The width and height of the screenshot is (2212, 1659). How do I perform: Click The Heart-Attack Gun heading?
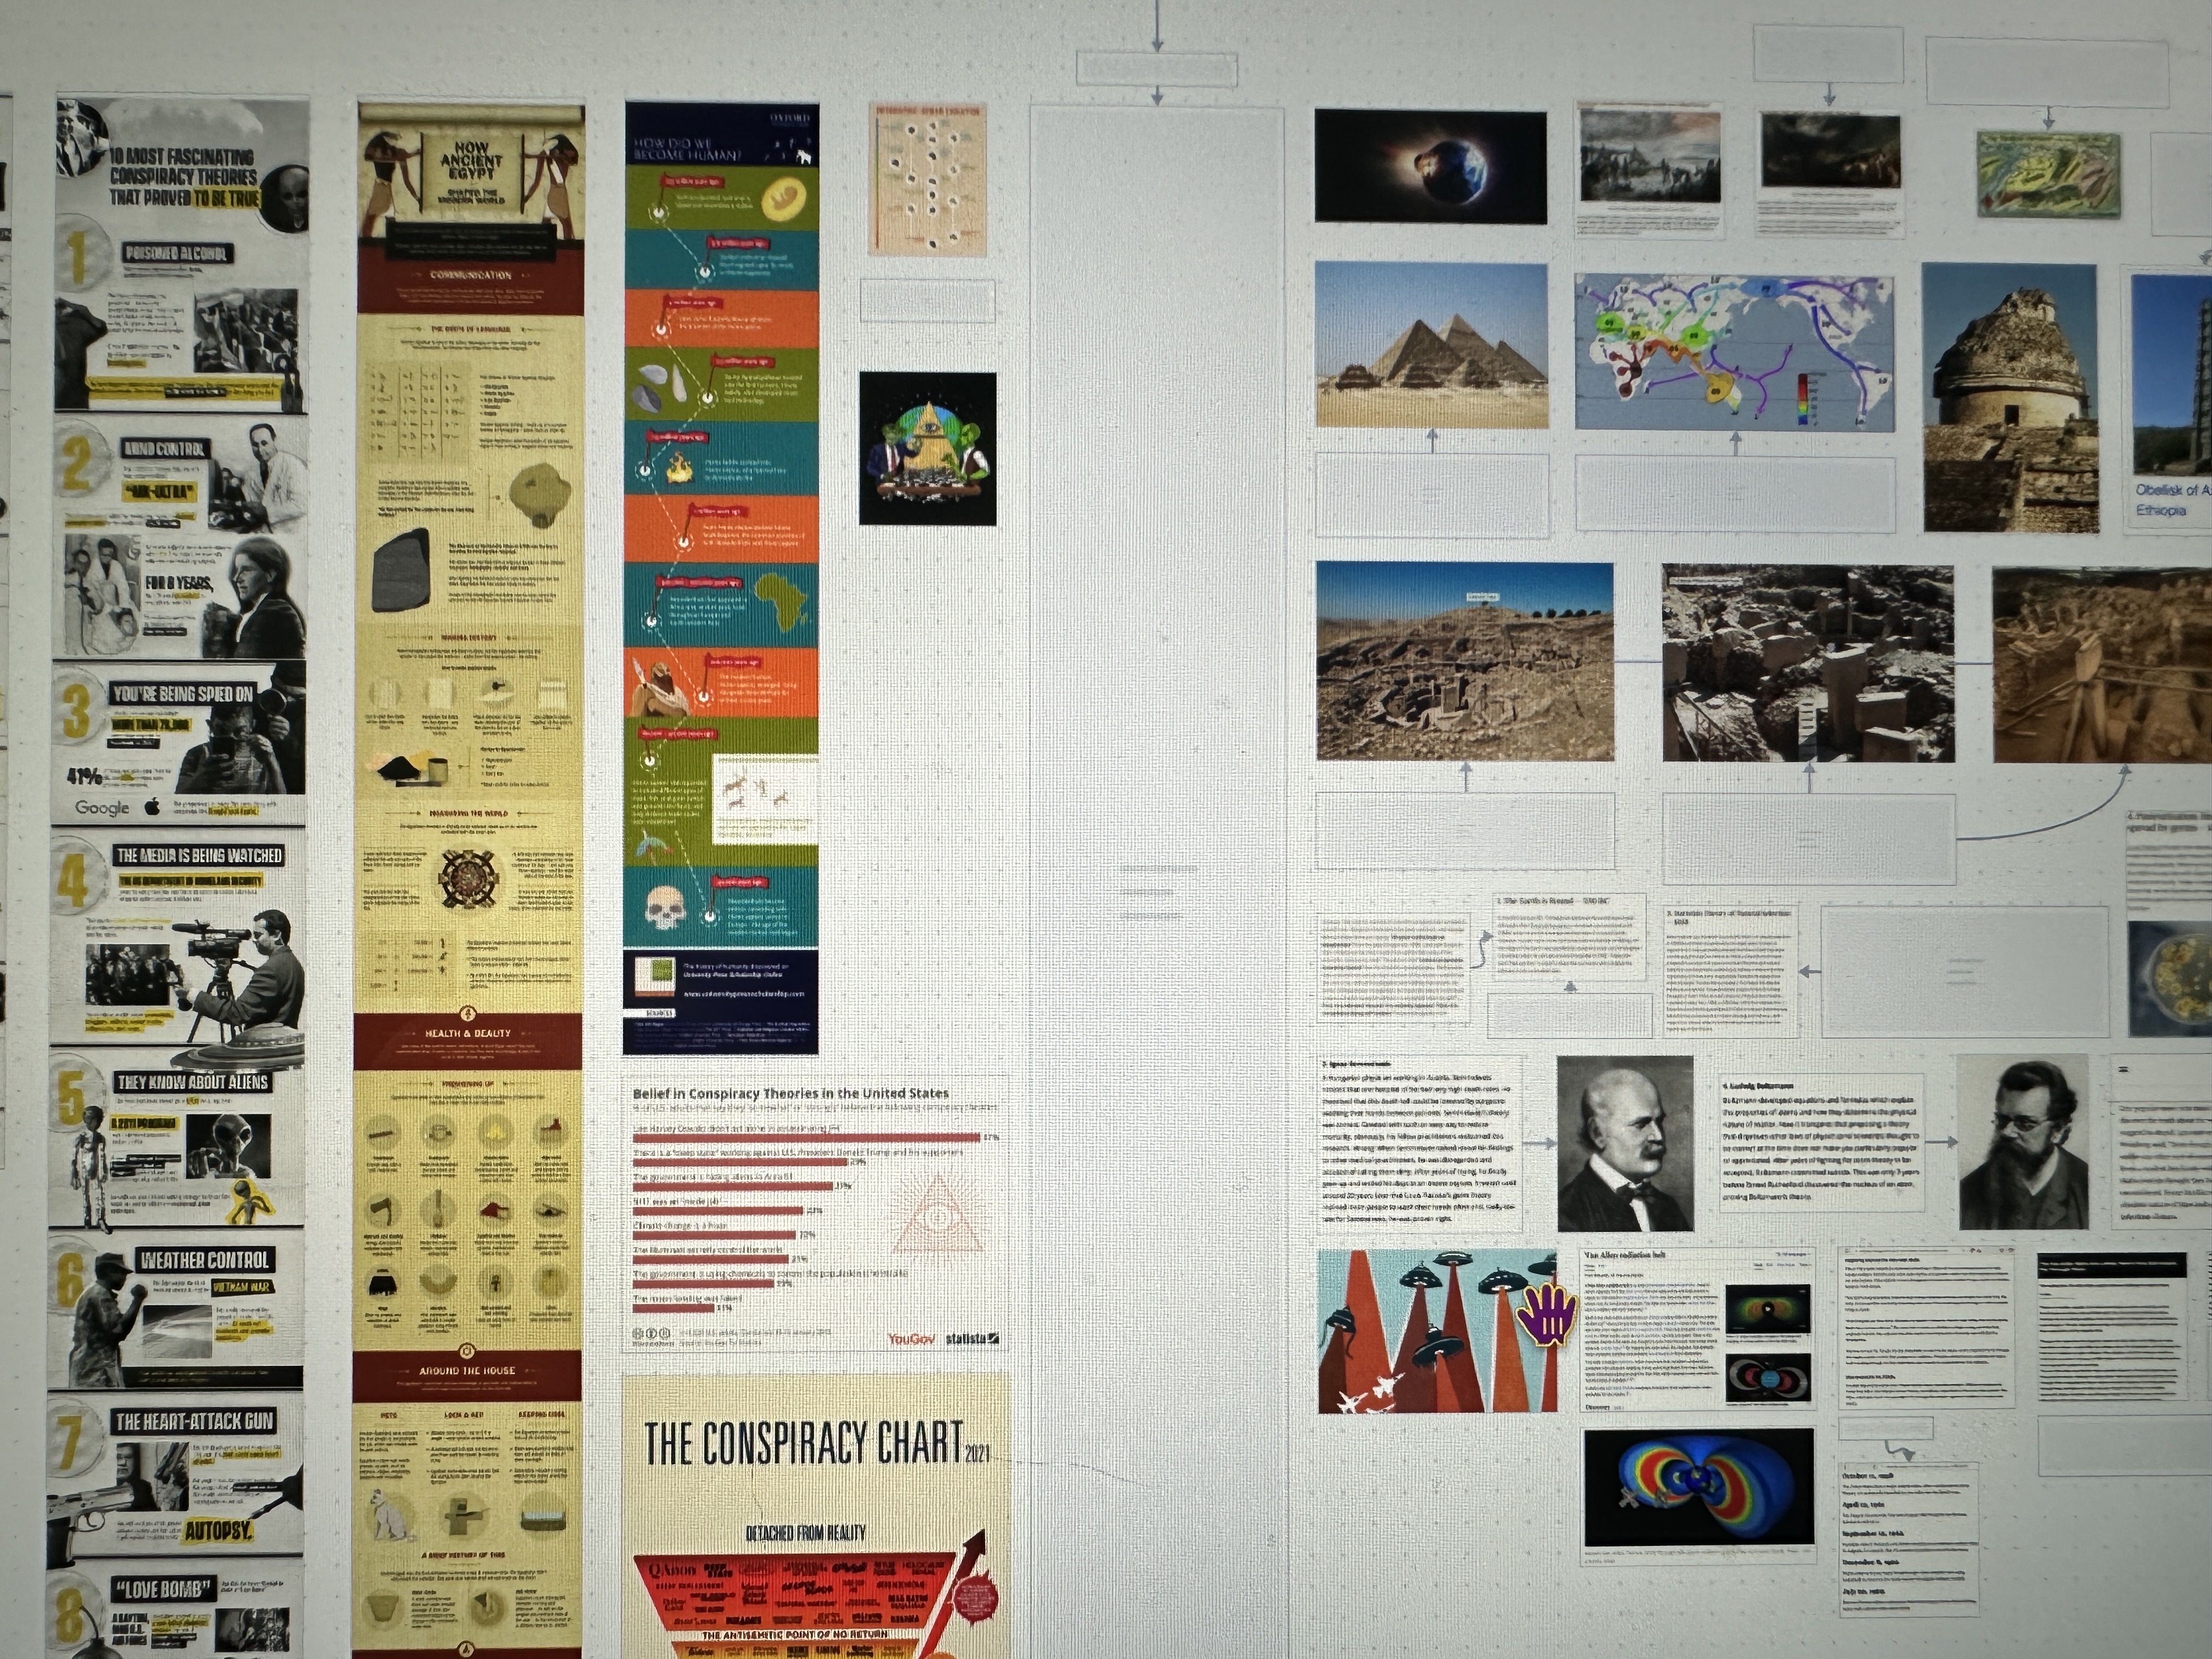pos(194,1421)
